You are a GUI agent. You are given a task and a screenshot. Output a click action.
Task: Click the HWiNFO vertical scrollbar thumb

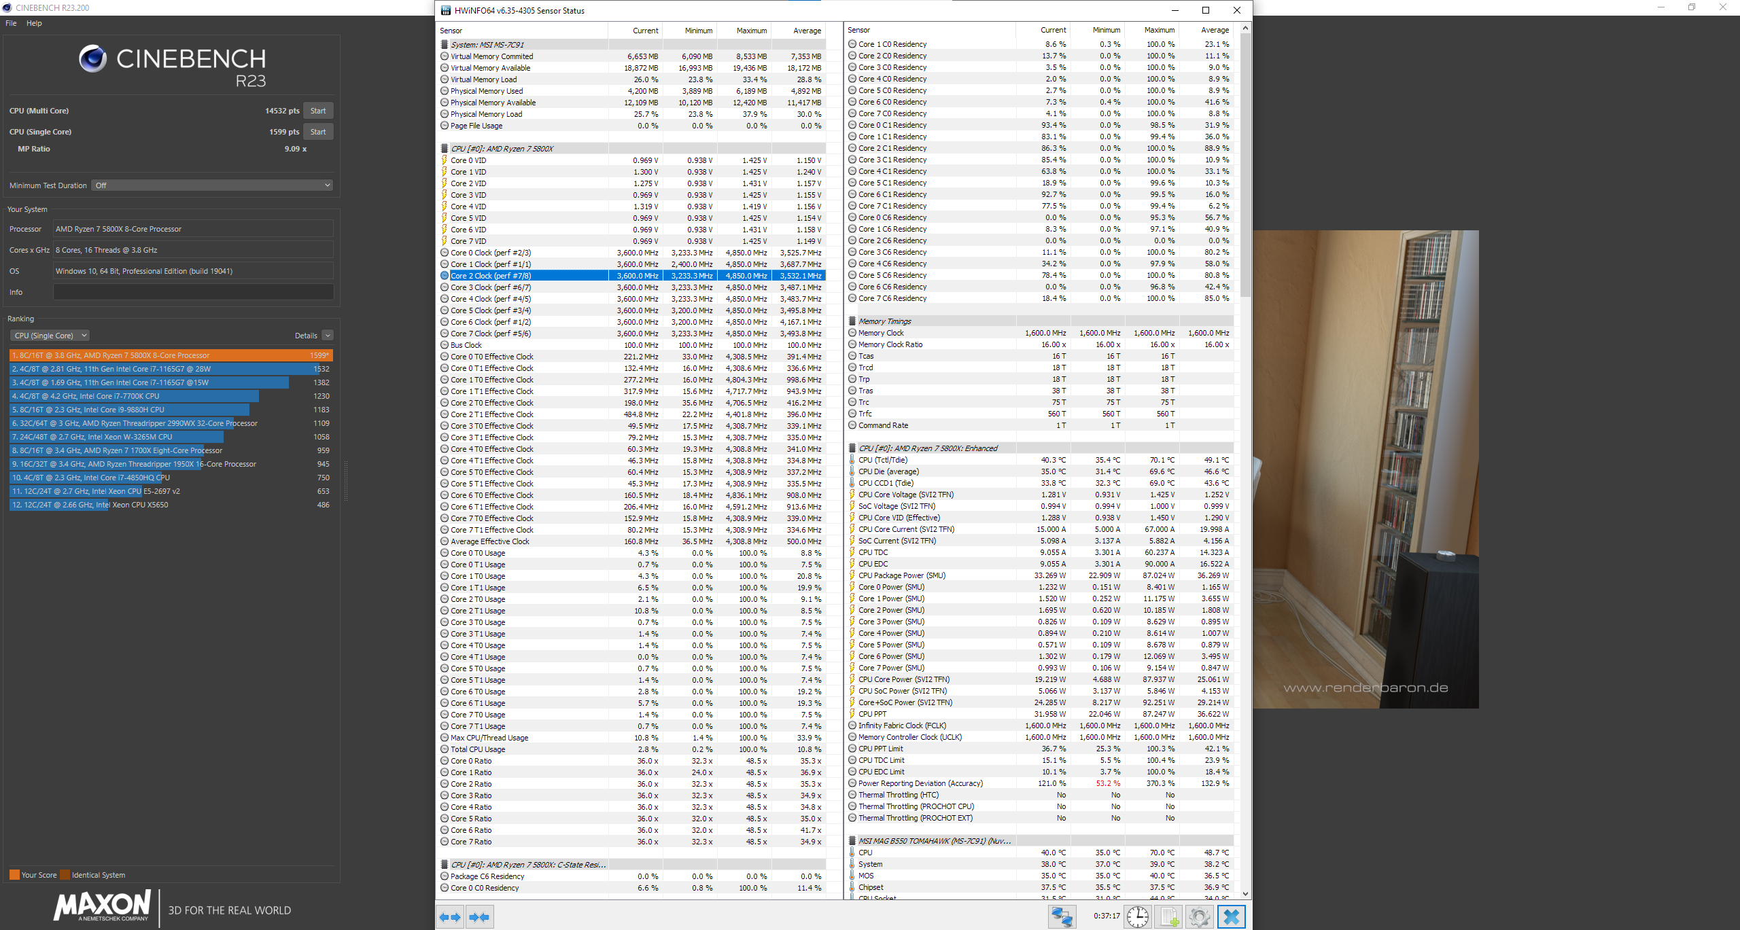tap(1245, 164)
